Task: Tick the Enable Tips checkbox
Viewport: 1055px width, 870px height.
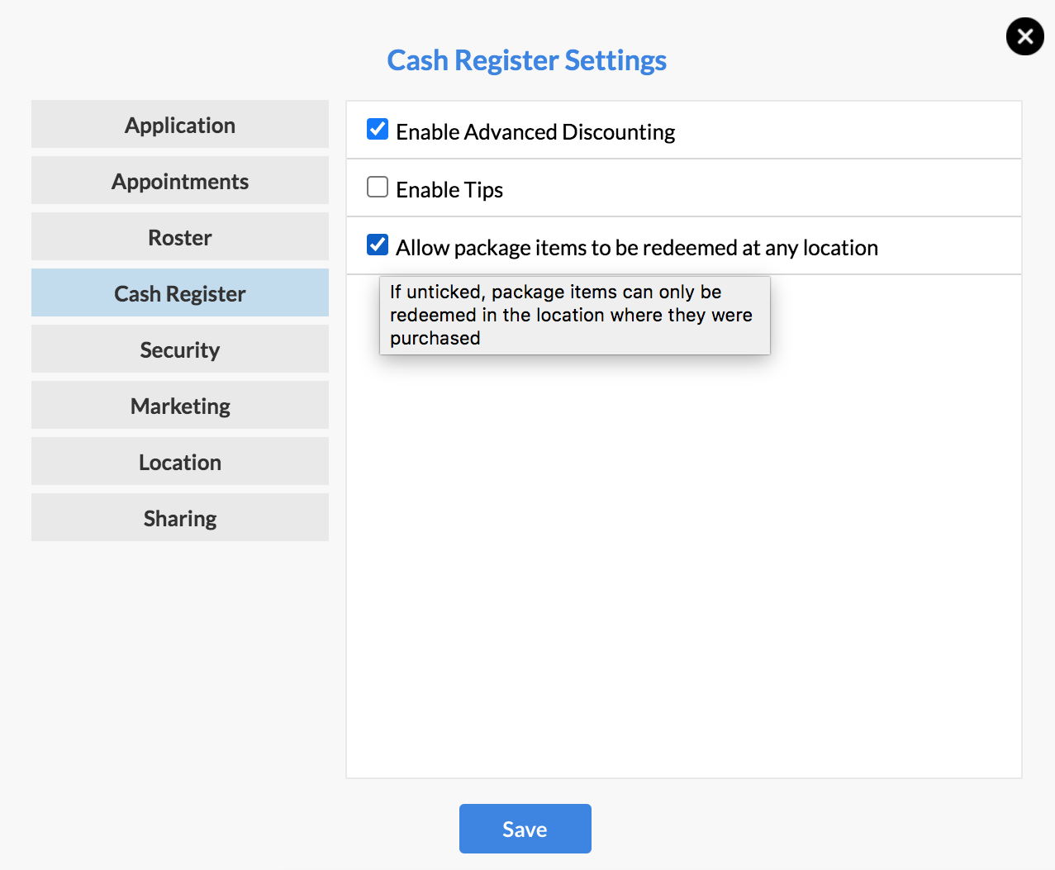Action: pyautogui.click(x=378, y=187)
